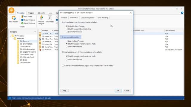Click the Export Process icon
The image size is (191, 107).
click(x=22, y=23)
